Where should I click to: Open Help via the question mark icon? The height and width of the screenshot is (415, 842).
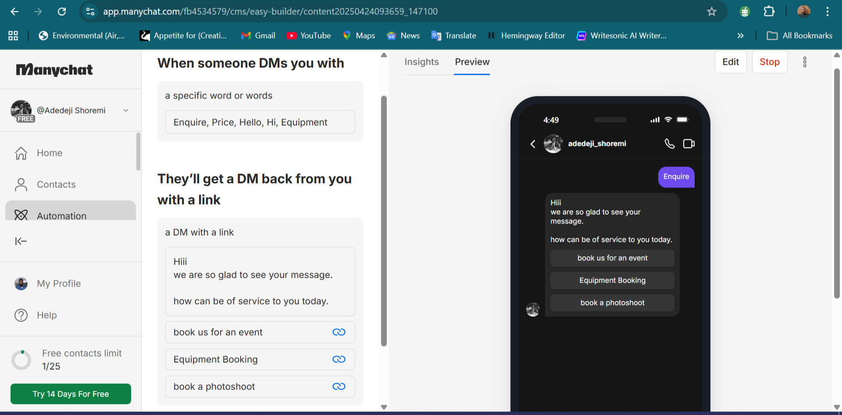coord(21,315)
